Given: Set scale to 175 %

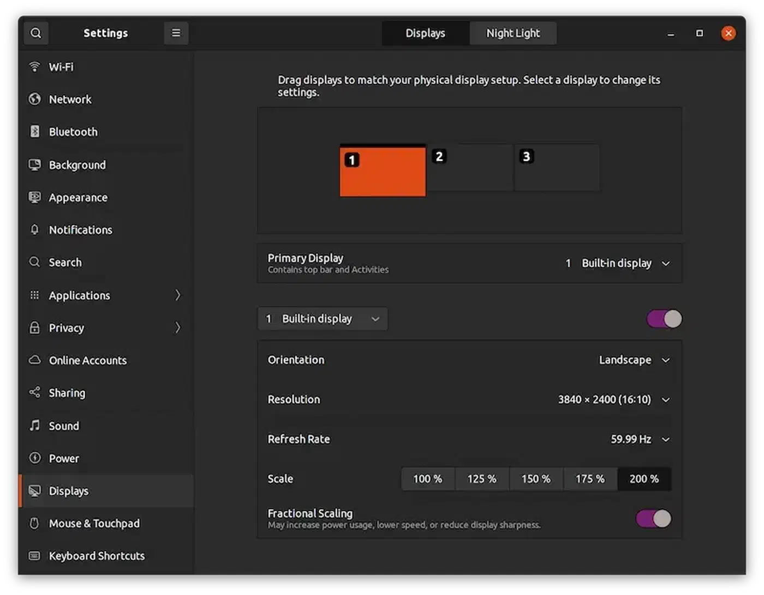Looking at the screenshot, I should point(590,479).
